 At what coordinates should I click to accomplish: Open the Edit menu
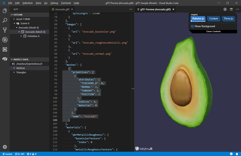coord(17,3)
